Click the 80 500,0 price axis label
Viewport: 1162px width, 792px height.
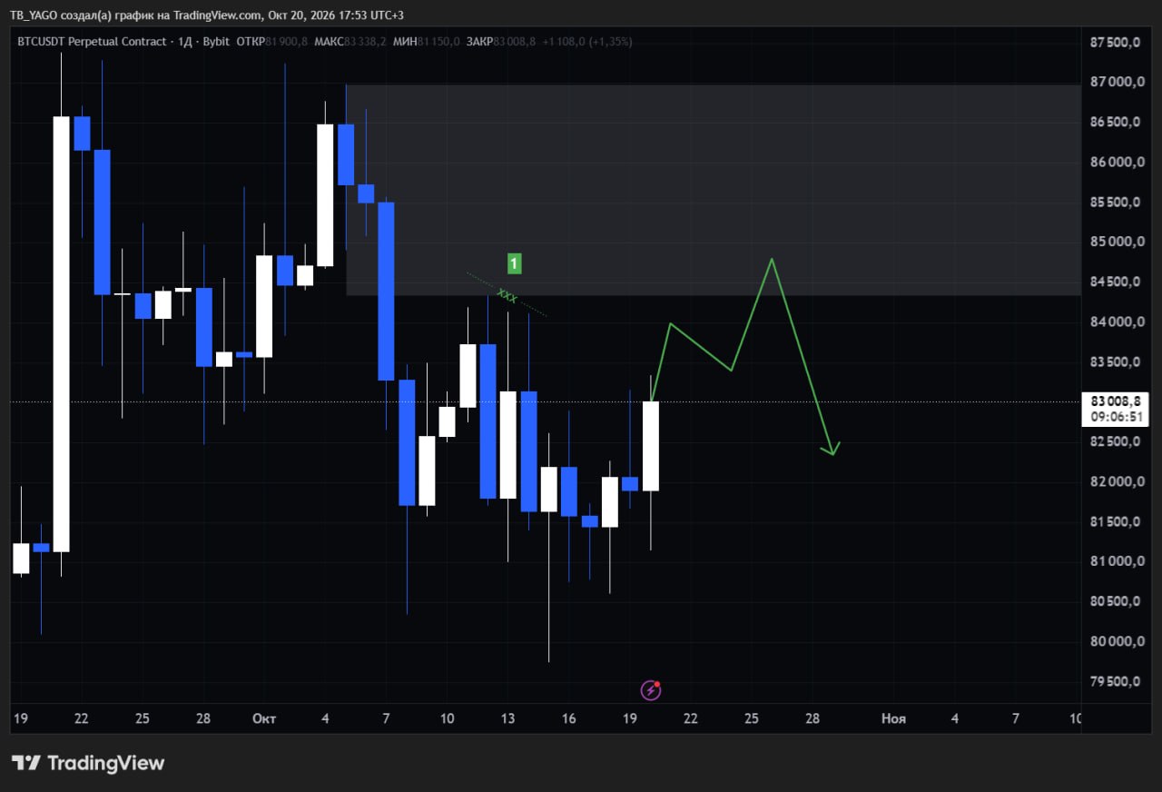point(1115,602)
